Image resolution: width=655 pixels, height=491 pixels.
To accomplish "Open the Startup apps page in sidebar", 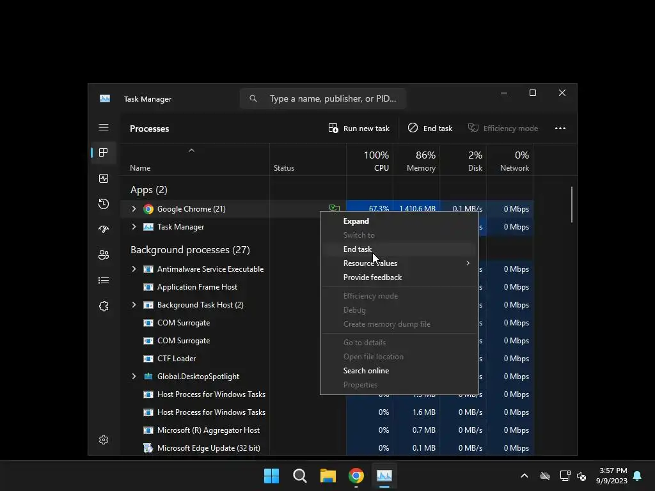I will (x=104, y=230).
